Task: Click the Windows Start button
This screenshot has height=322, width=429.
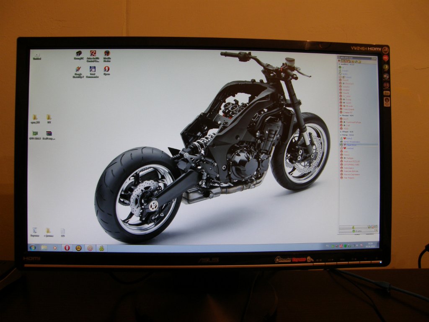Action: click(x=33, y=247)
